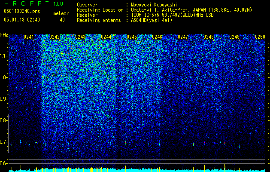Click the kHz axis unit label
The height and width of the screenshot is (172, 270).
[4, 35]
